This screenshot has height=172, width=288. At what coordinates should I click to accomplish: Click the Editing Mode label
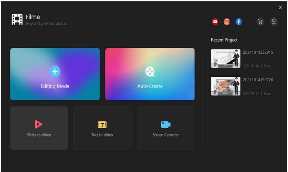55,86
